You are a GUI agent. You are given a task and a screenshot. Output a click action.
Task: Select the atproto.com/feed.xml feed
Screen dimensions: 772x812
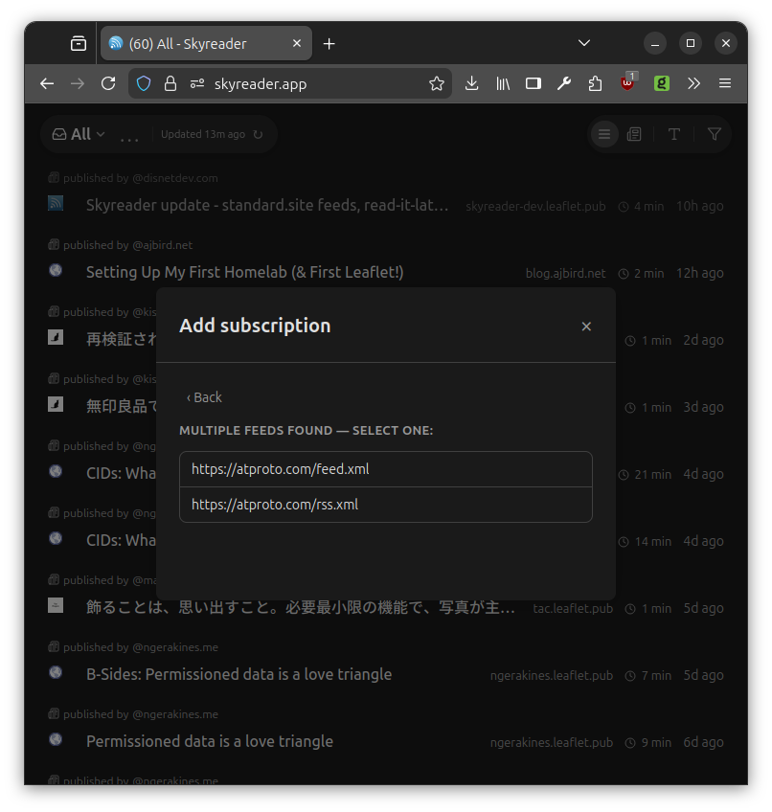coord(385,469)
